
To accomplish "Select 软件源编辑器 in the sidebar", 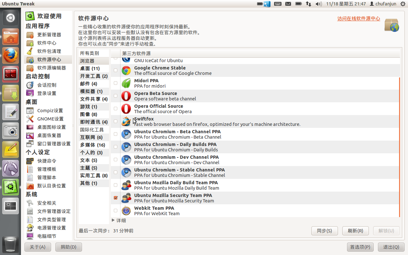I will tap(48, 68).
